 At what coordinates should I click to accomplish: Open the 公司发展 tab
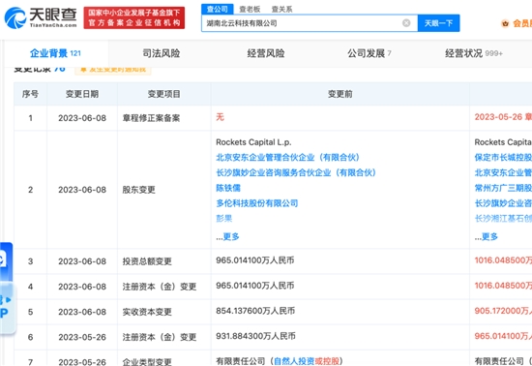coord(369,53)
